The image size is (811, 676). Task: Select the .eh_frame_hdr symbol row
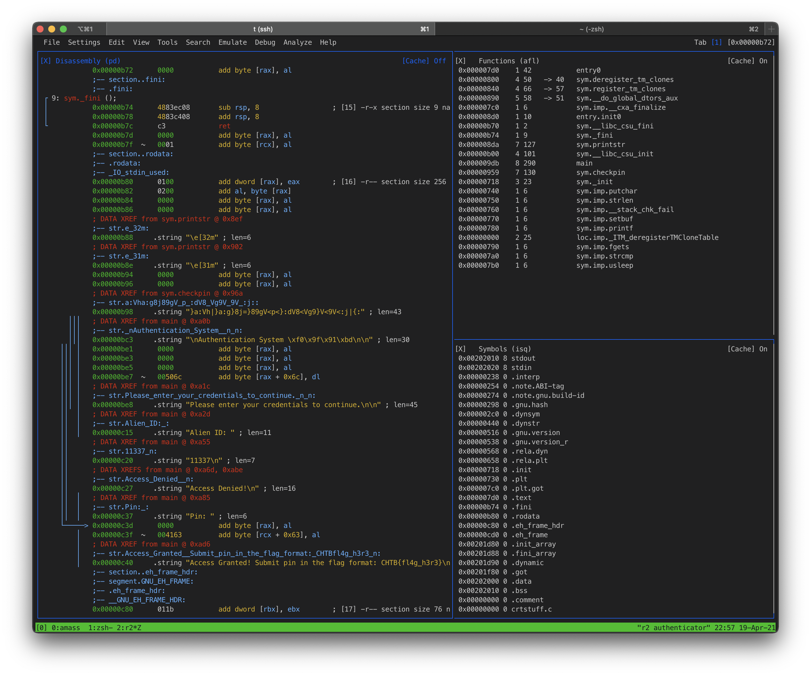click(x=511, y=525)
